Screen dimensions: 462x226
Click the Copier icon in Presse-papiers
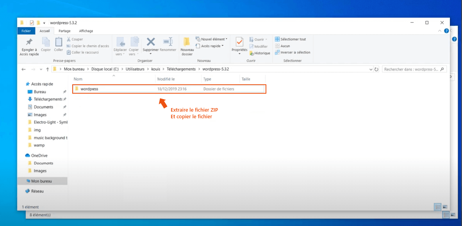click(46, 42)
